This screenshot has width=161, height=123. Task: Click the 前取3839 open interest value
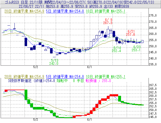(x=122, y=6)
